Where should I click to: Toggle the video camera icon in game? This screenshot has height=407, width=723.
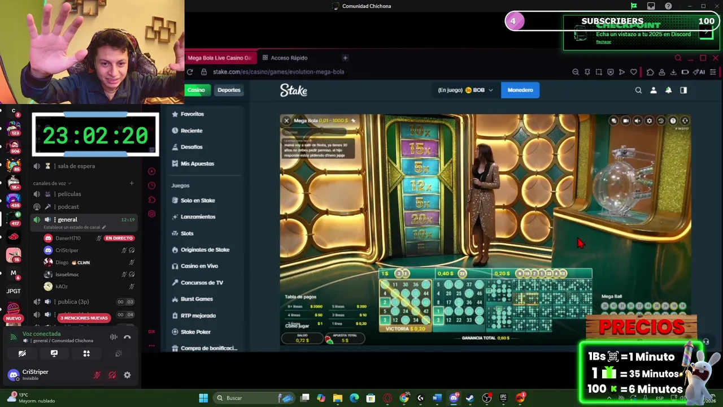(x=626, y=120)
